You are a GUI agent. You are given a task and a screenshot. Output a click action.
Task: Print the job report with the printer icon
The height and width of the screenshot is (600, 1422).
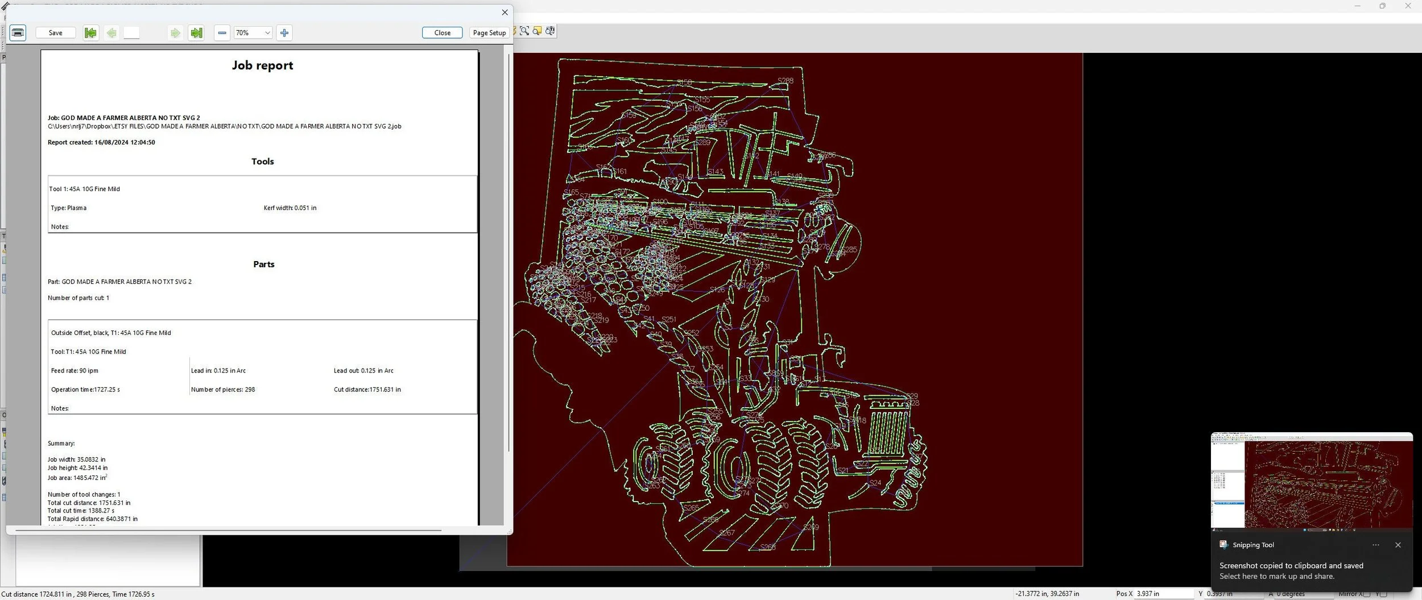(x=18, y=32)
